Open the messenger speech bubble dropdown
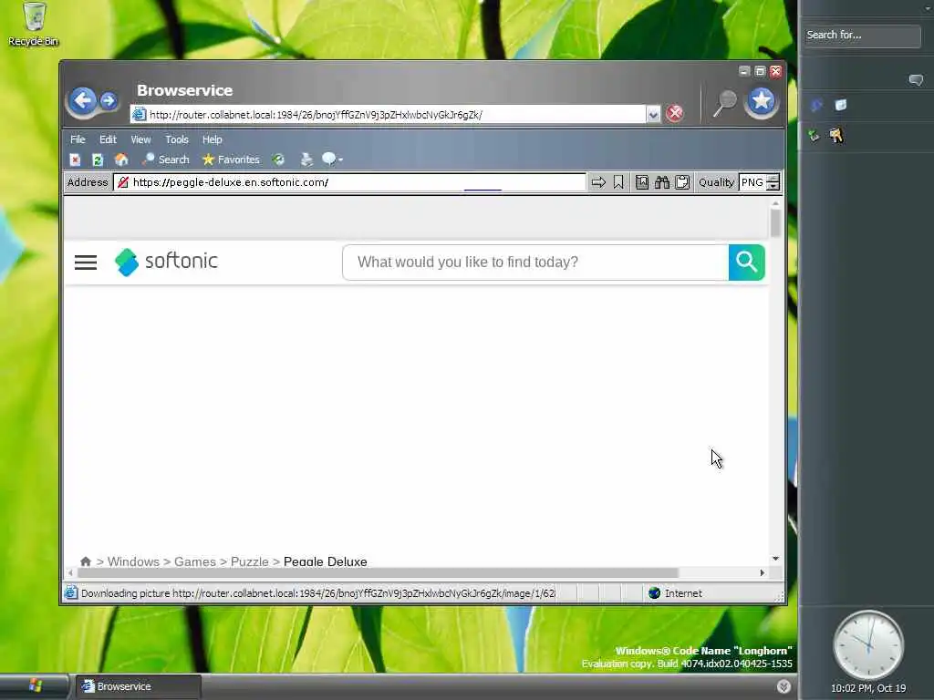 click(x=332, y=160)
